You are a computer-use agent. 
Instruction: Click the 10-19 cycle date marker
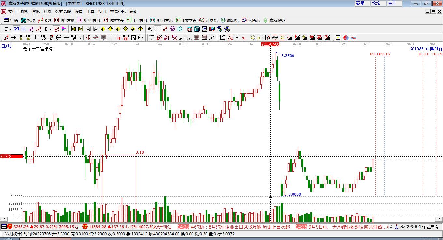[x=437, y=54]
